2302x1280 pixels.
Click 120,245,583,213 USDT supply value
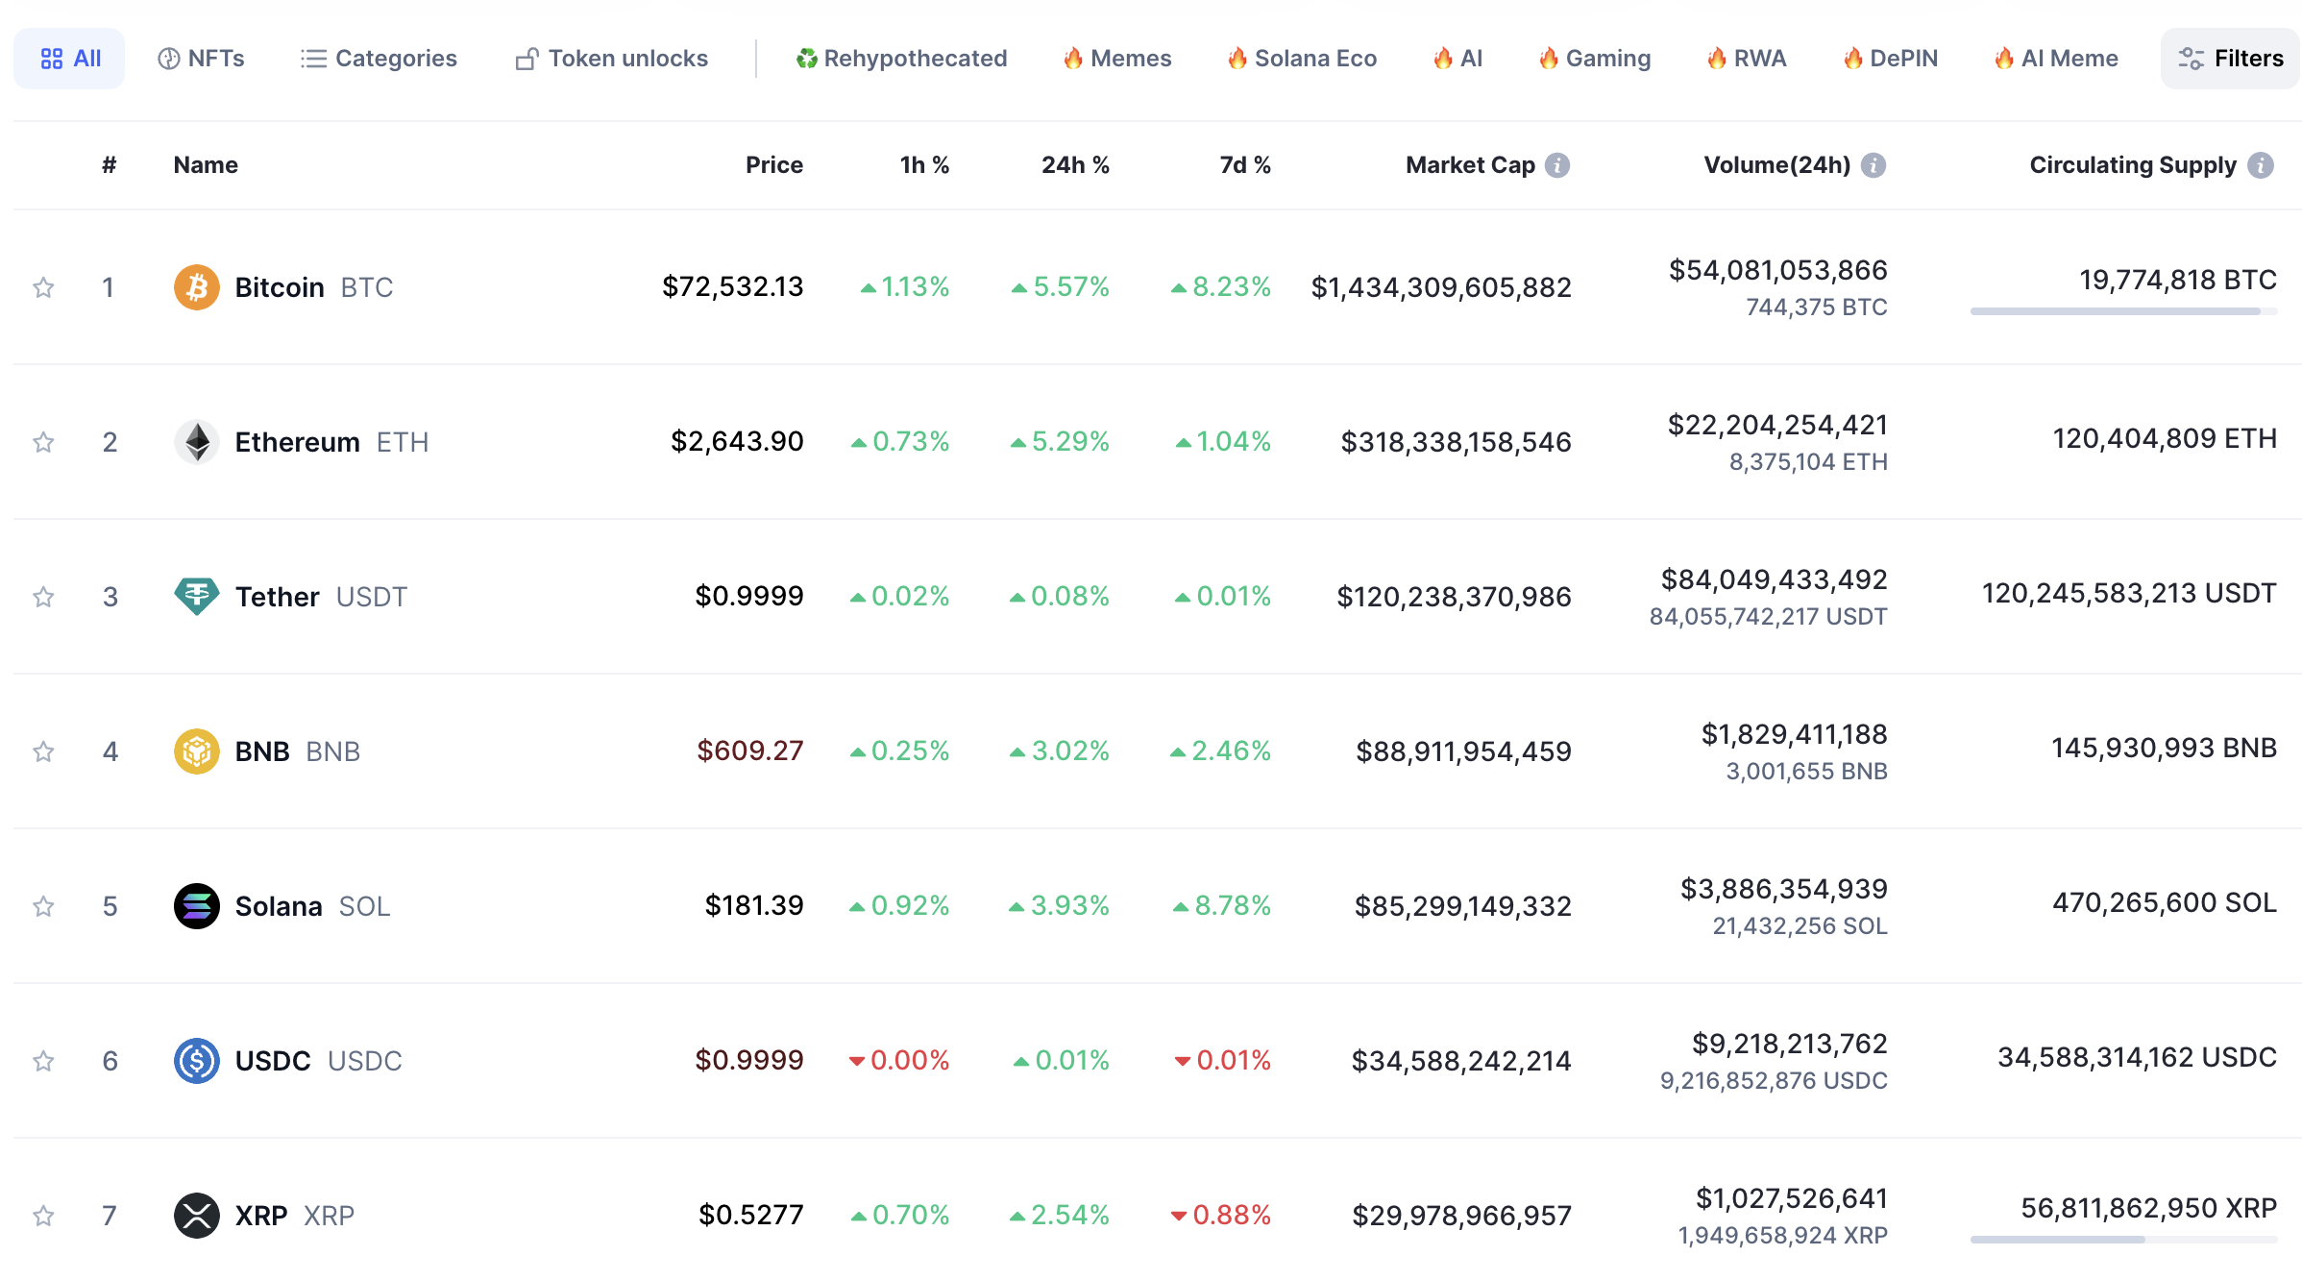(x=2129, y=593)
